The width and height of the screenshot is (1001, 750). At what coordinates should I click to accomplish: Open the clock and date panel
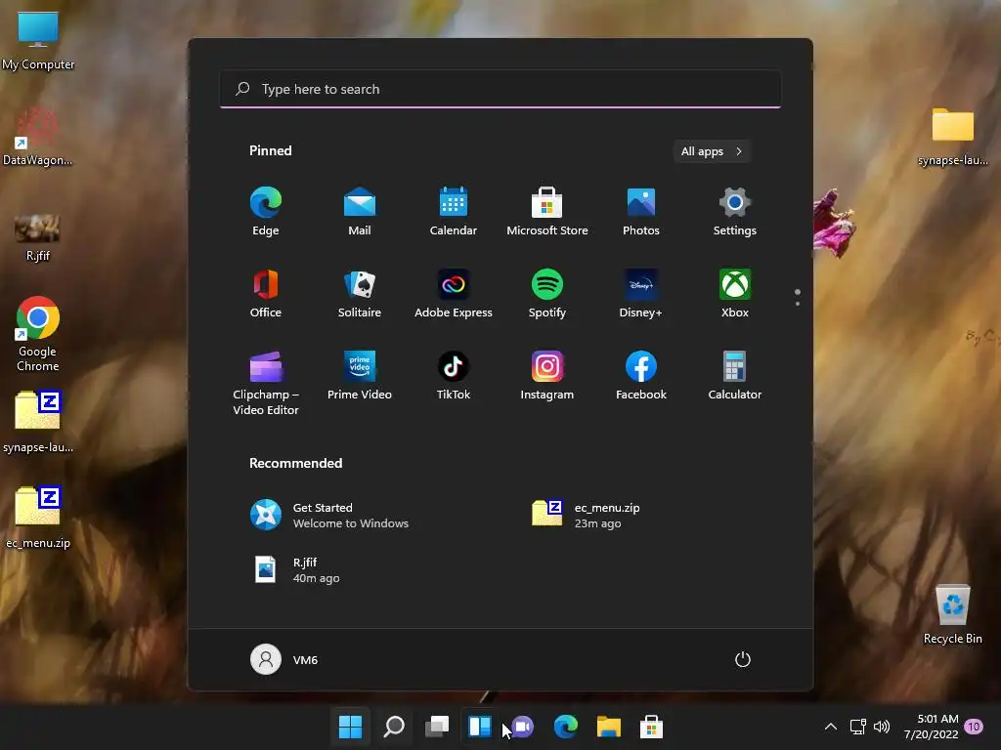coord(932,727)
